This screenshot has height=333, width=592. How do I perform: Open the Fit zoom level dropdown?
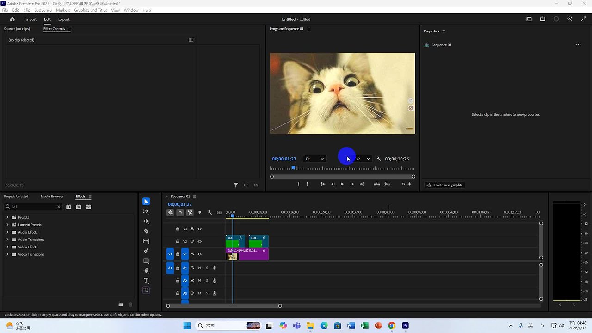pyautogui.click(x=314, y=159)
